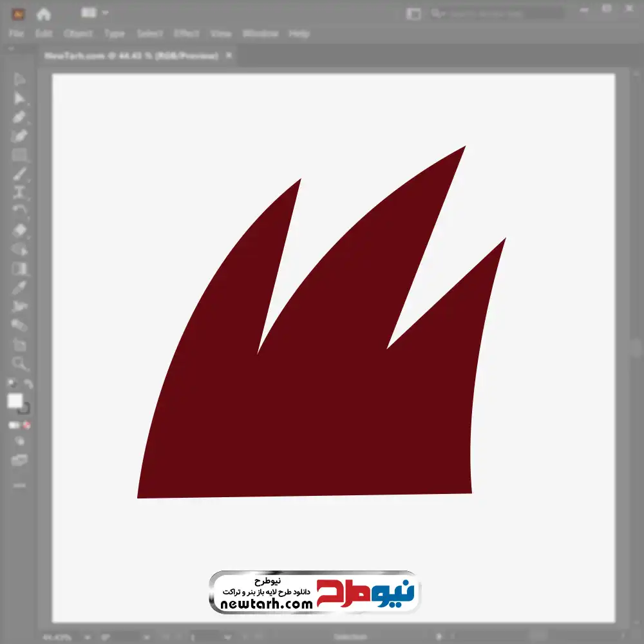Bring the Stroke box to front
644x644 pixels.
coord(25,408)
